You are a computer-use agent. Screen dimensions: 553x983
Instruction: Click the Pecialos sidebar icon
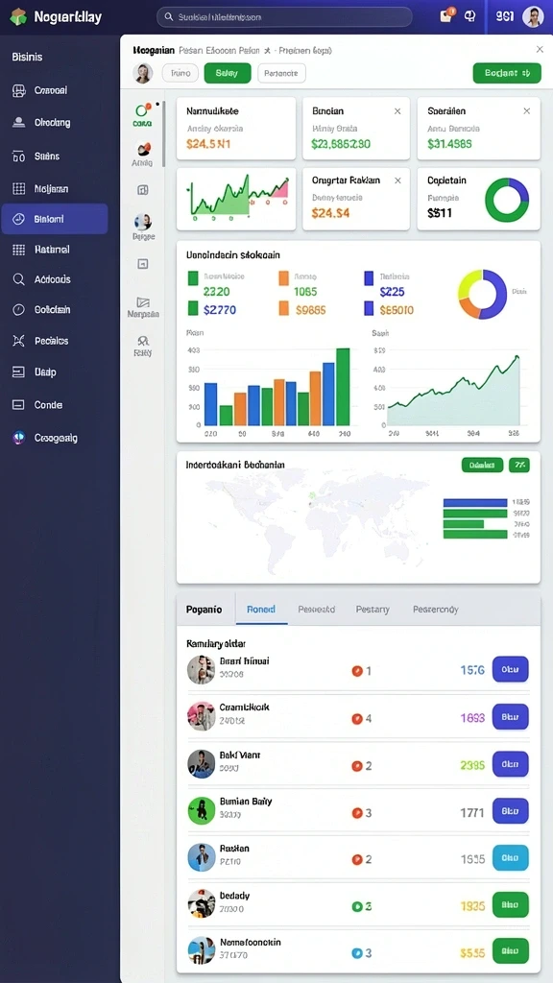(19, 341)
